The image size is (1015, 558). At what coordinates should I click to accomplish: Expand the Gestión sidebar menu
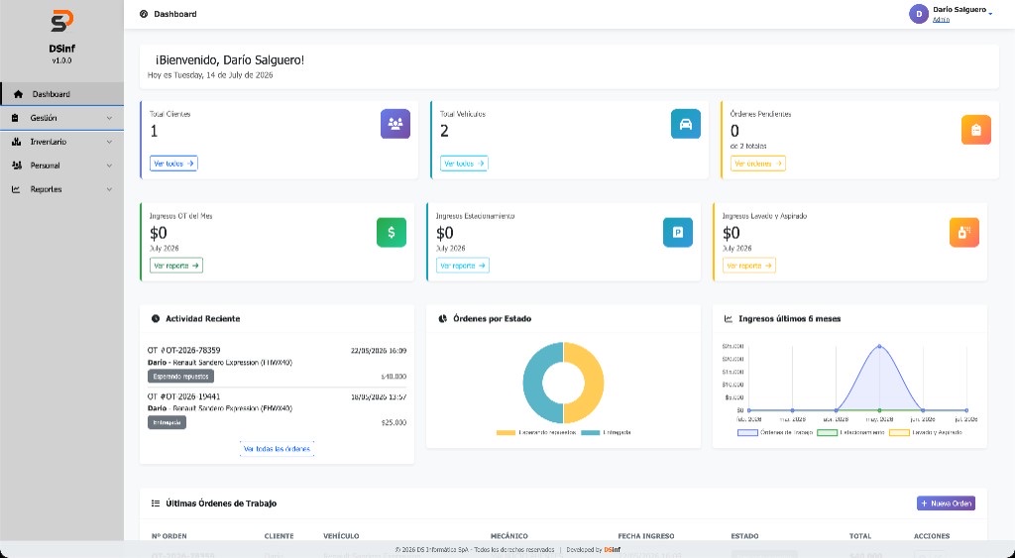(61, 118)
